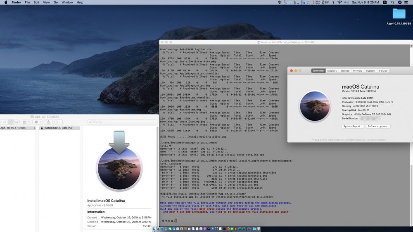Select Install macOS Catalina in Finder column
The width and height of the screenshot is (413, 232).
(x=59, y=128)
